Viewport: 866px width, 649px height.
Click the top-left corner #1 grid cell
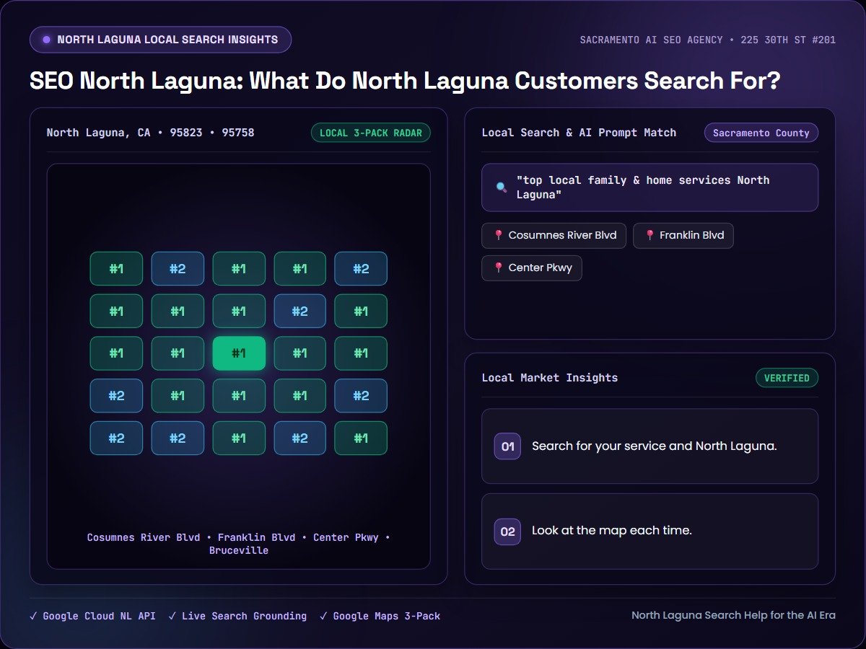tap(116, 268)
